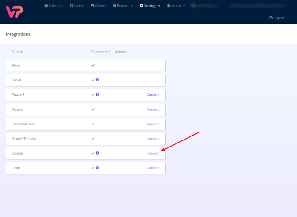Expand the Settings dropdown menu
Image resolution: width=297 pixels, height=217 pixels.
[x=150, y=6]
